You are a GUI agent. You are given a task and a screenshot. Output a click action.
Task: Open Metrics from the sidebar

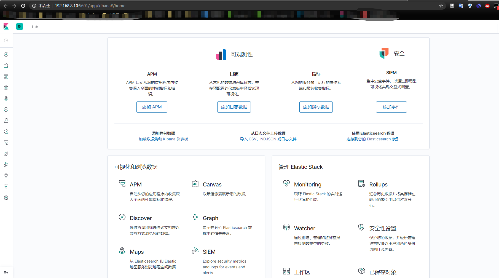(6, 121)
